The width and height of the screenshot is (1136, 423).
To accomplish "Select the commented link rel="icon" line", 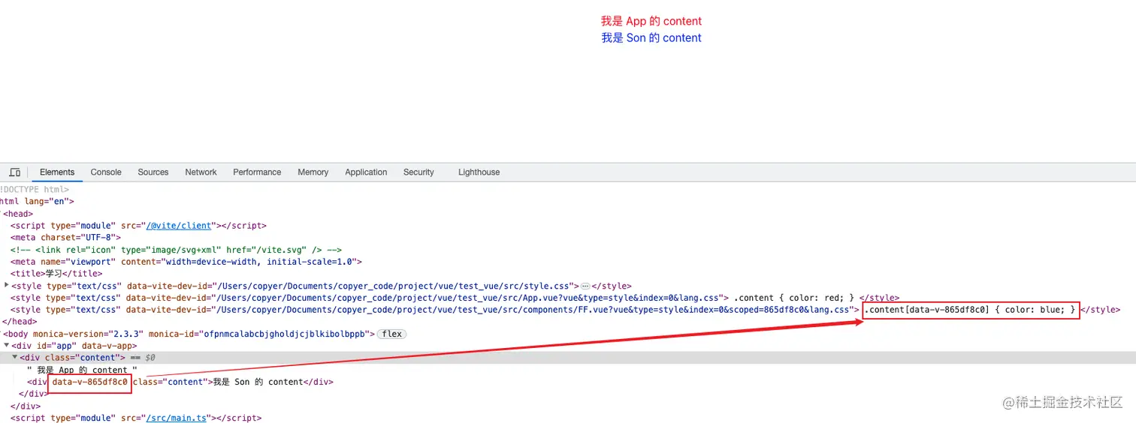I will pos(177,250).
